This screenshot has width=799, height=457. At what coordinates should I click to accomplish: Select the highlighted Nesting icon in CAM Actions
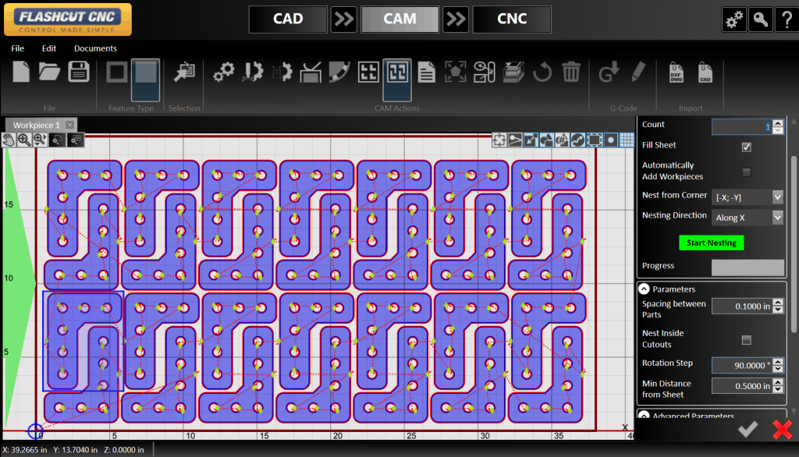click(x=396, y=71)
